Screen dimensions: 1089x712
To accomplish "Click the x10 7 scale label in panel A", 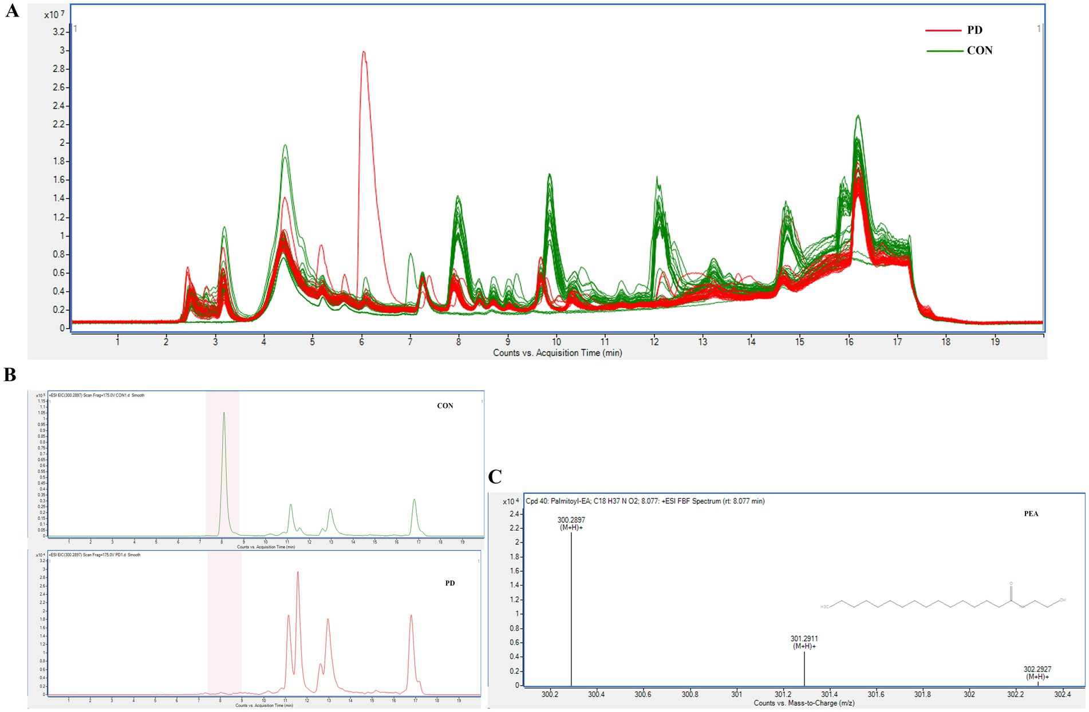I will pyautogui.click(x=54, y=14).
